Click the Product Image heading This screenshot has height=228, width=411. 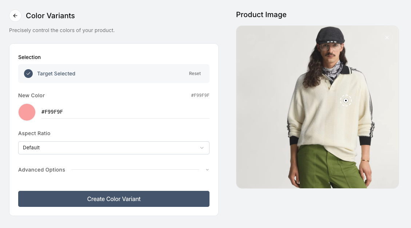pos(261,15)
